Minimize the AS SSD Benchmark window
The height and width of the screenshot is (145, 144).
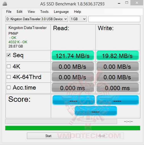(119, 3)
